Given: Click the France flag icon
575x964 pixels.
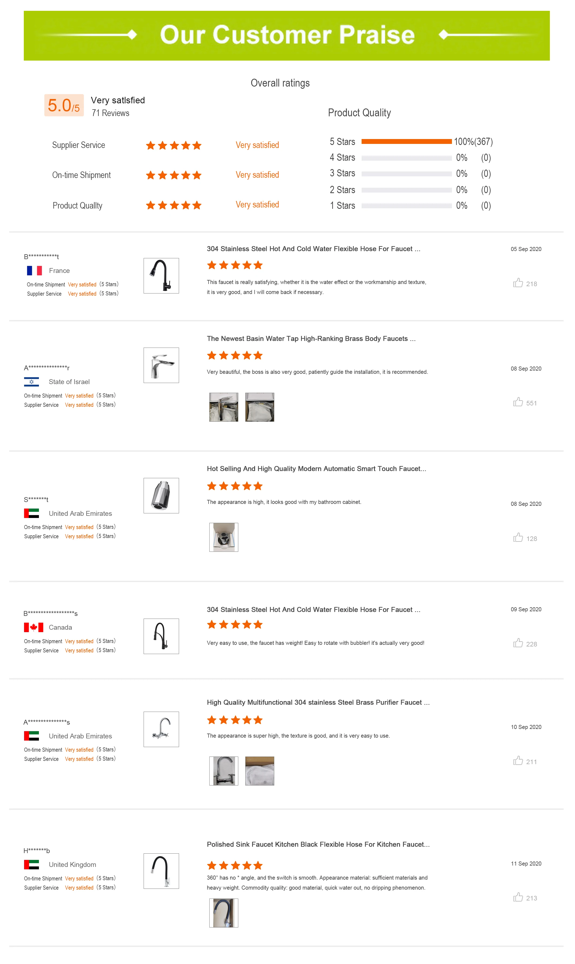Looking at the screenshot, I should point(35,270).
